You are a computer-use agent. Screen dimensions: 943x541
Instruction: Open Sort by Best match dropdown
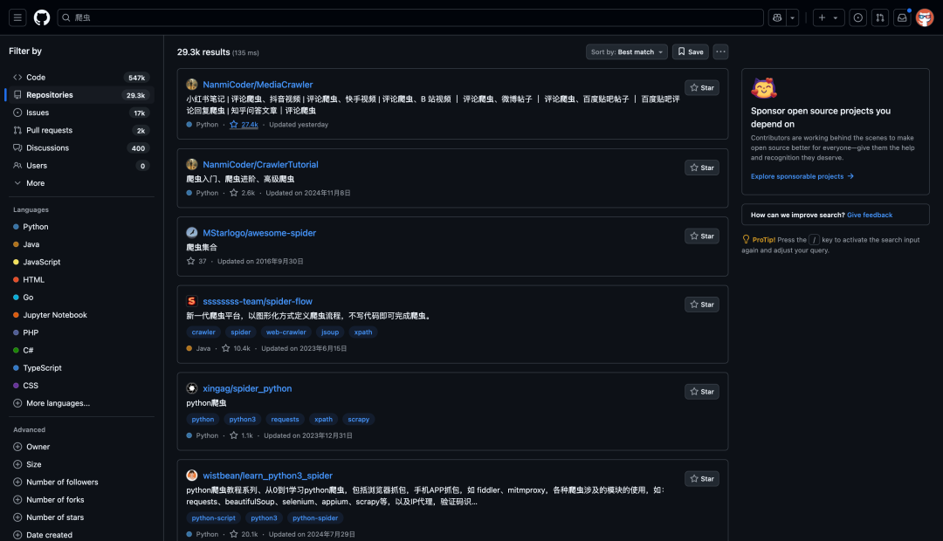pyautogui.click(x=627, y=51)
